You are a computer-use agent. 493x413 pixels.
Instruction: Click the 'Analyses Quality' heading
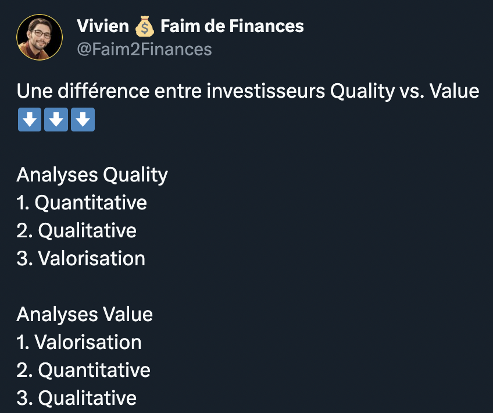(x=92, y=175)
